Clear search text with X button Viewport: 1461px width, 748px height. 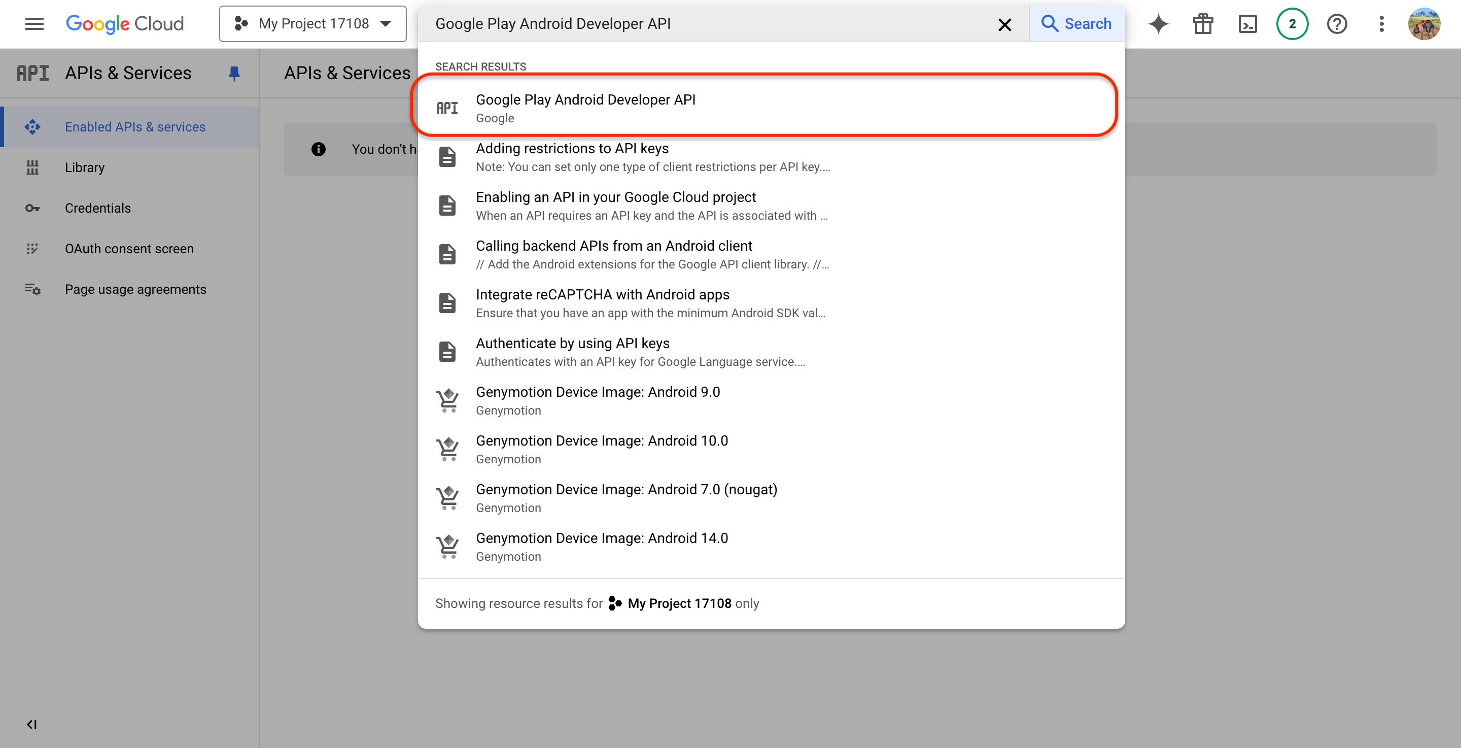coord(1004,24)
